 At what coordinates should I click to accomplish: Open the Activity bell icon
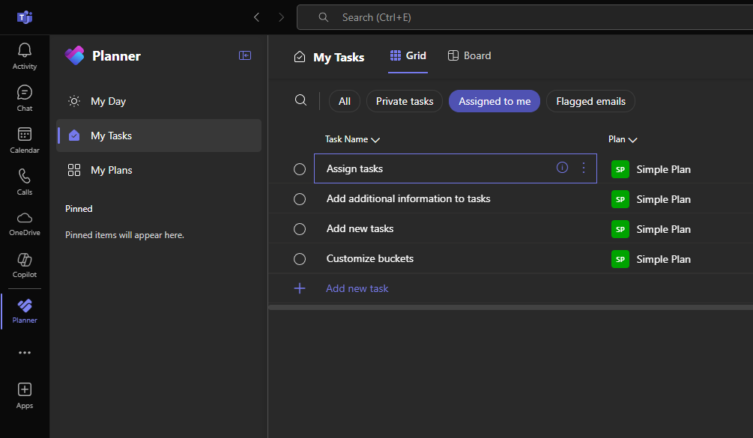pos(25,55)
